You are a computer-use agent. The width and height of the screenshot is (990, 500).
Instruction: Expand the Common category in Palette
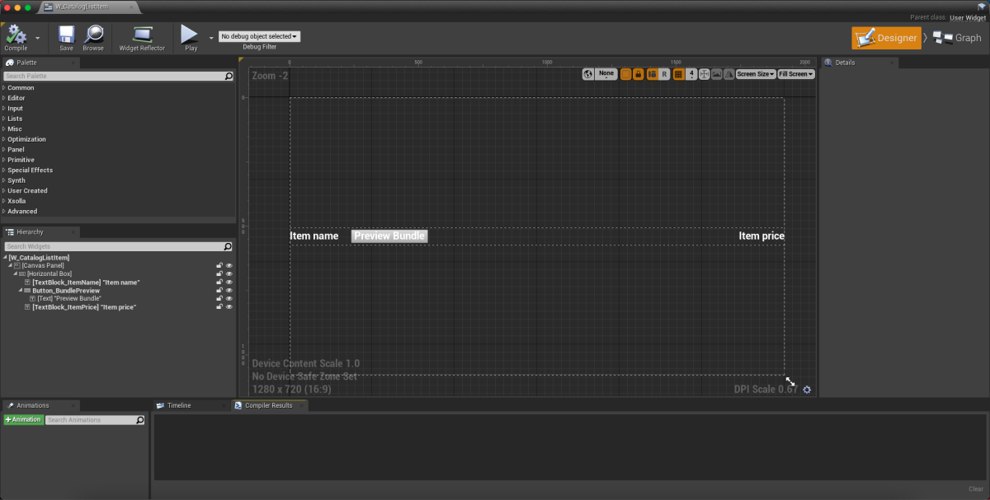click(x=21, y=87)
